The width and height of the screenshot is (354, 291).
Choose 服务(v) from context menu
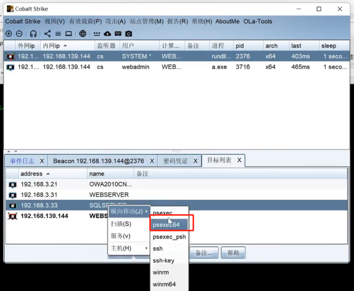tap(129, 236)
